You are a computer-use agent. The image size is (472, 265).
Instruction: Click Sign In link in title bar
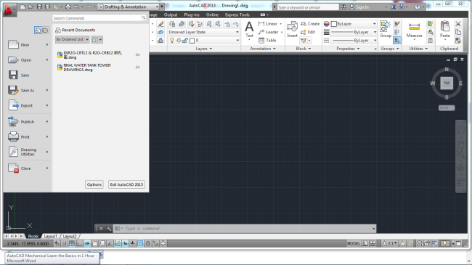click(x=362, y=7)
